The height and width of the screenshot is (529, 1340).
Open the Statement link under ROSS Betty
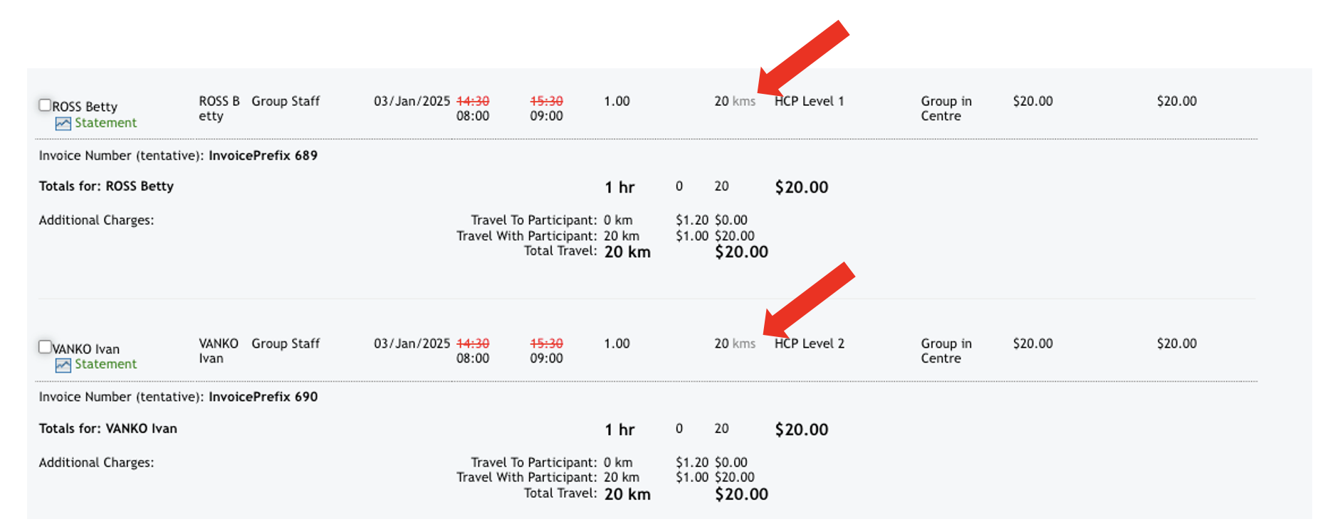[105, 123]
